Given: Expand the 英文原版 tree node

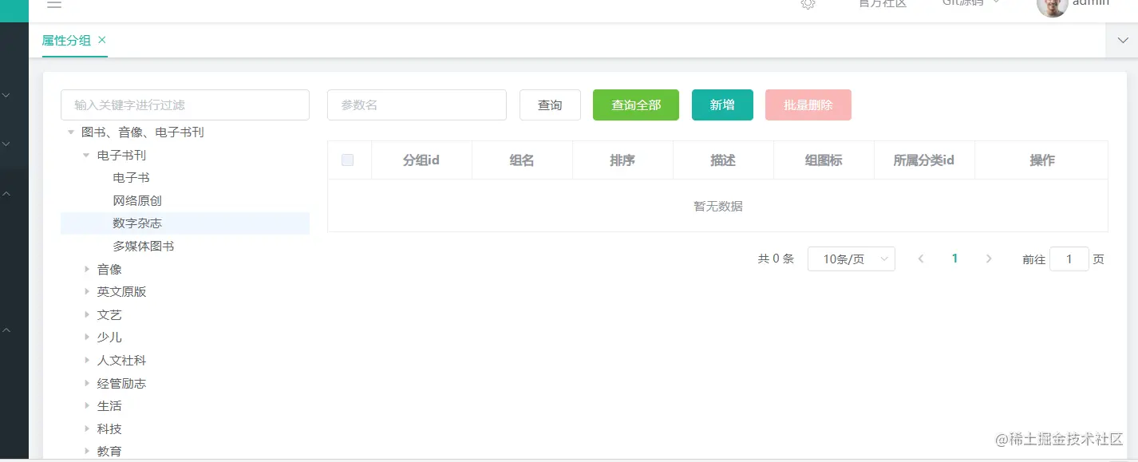Looking at the screenshot, I should [x=87, y=292].
